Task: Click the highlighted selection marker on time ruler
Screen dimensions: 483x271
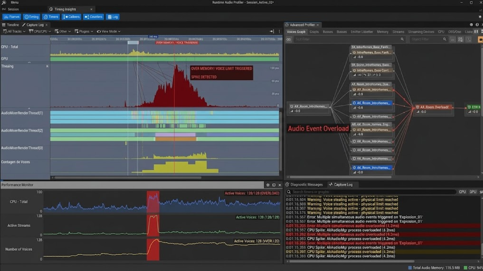Action: click(133, 43)
